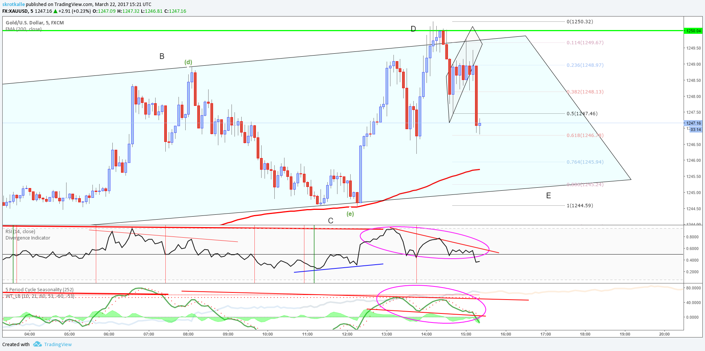Click the wave label D
The image size is (705, 351).
pos(413,29)
